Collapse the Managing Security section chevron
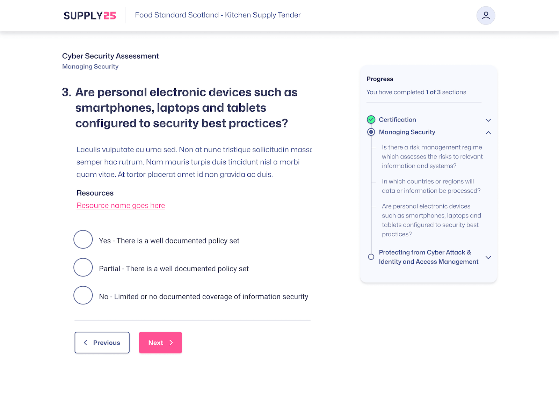 coord(488,133)
